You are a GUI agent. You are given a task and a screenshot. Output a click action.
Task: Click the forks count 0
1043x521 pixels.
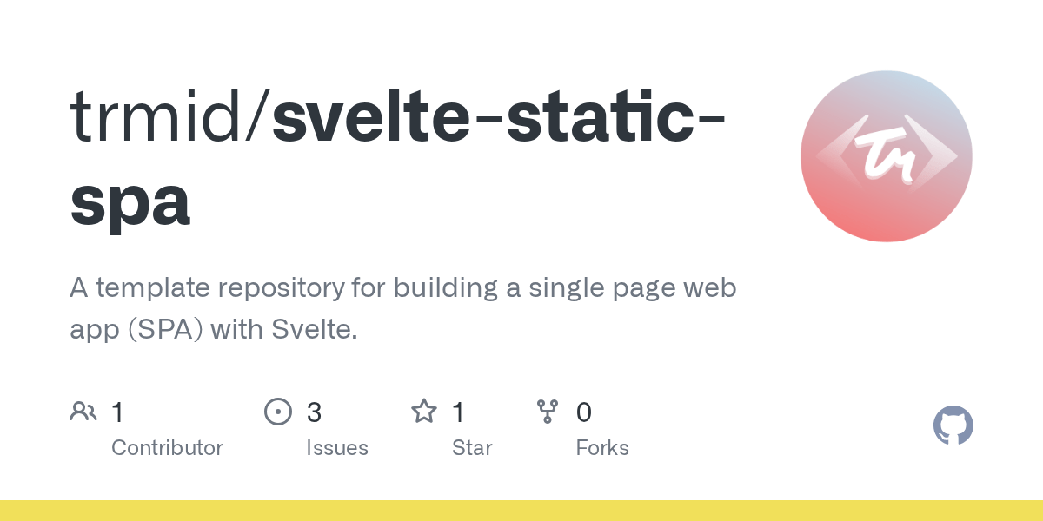[584, 412]
